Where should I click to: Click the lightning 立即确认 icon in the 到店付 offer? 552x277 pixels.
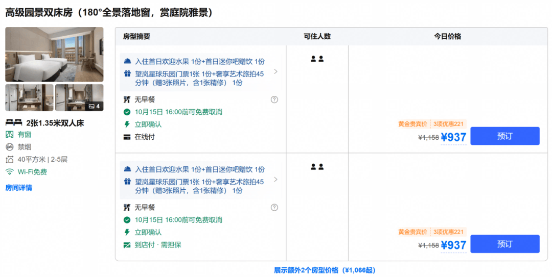[127, 232]
